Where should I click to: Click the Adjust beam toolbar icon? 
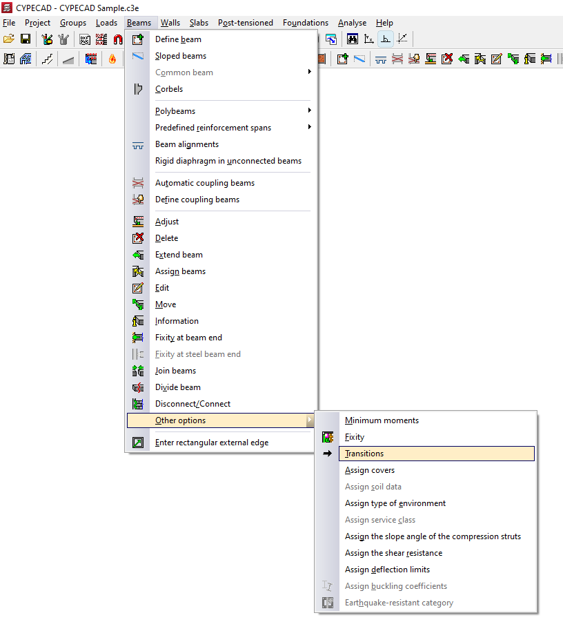tap(431, 59)
